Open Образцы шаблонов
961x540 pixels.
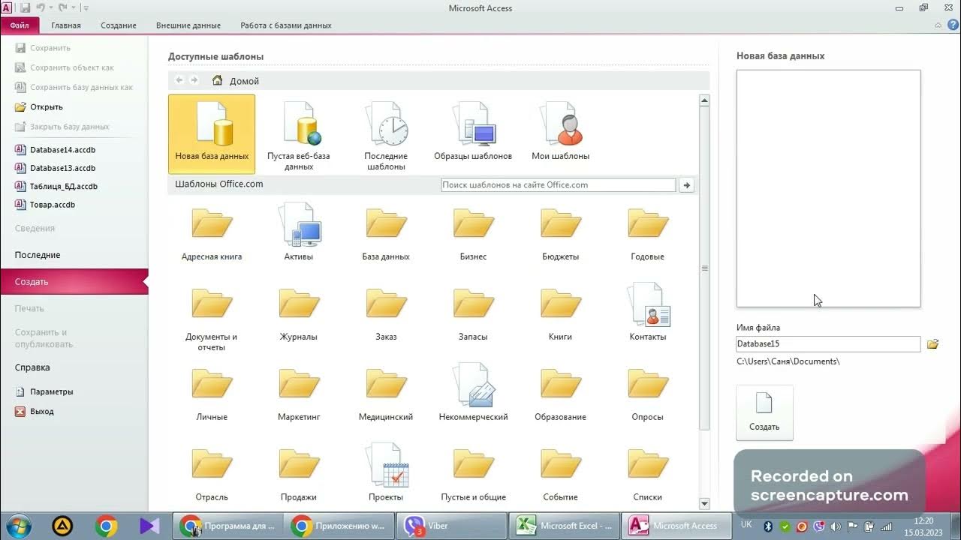click(x=473, y=130)
